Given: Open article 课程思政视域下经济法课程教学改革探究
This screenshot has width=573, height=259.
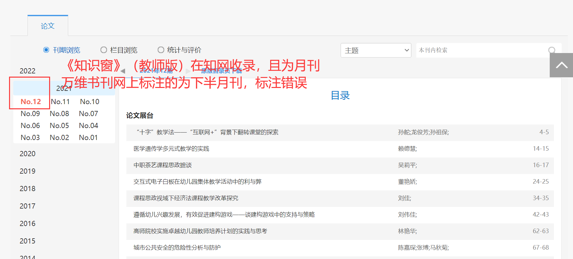Looking at the screenshot, I should point(186,198).
